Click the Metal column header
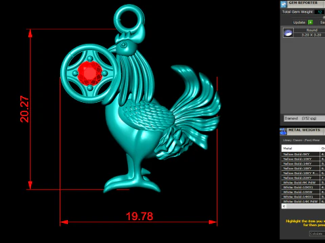Screen dimensions: 325x243 point(301,148)
